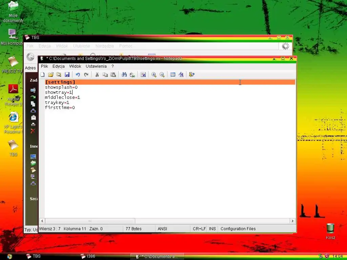This screenshot has width=347, height=260.
Task: Switch to C:\Documents a... taskbar button
Action: click(x=157, y=257)
